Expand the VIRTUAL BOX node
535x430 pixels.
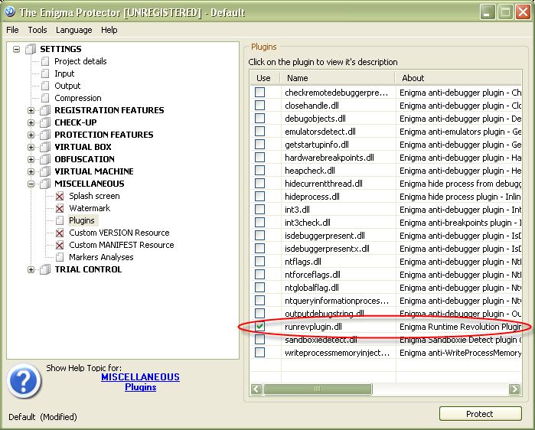tap(31, 148)
